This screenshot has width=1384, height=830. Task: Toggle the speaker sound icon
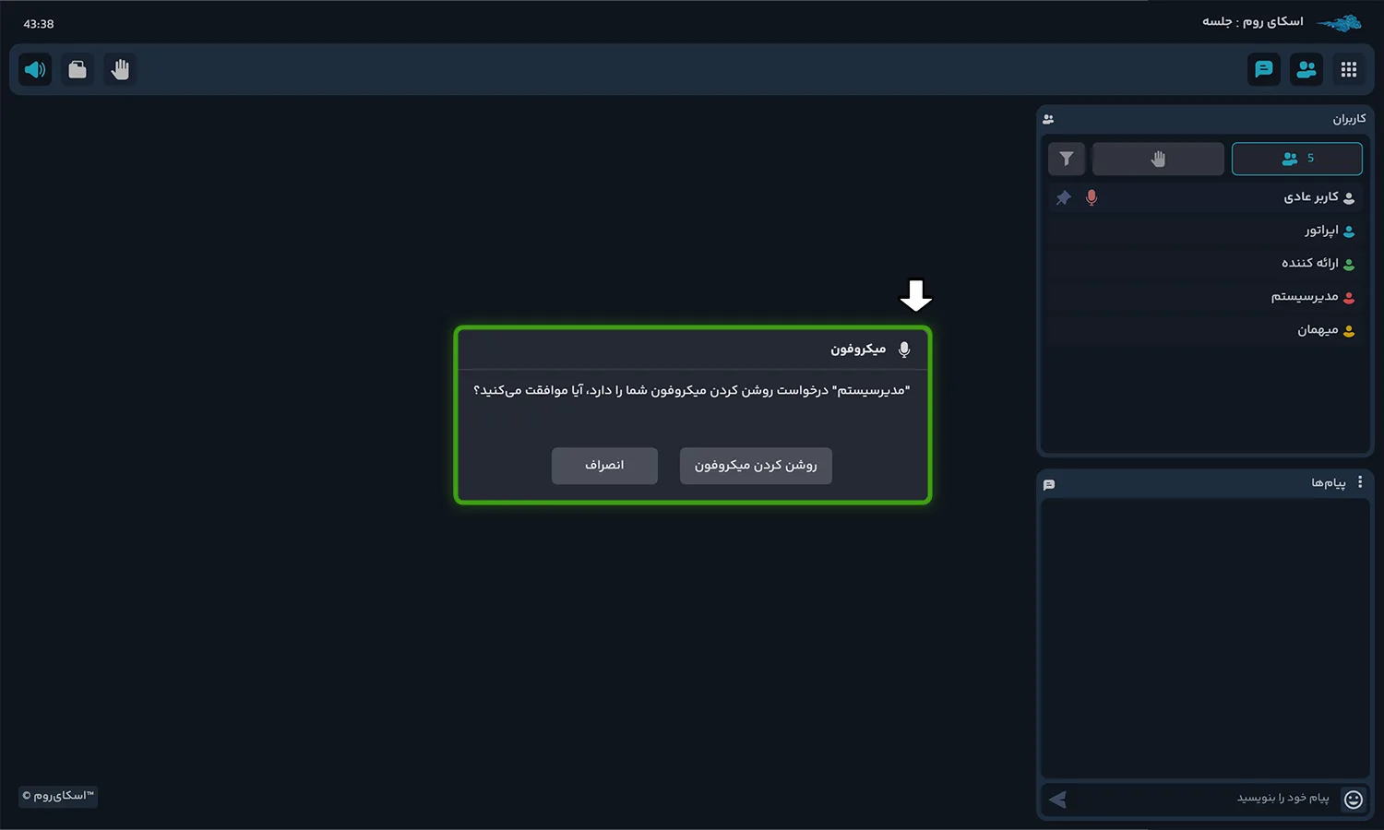click(35, 69)
